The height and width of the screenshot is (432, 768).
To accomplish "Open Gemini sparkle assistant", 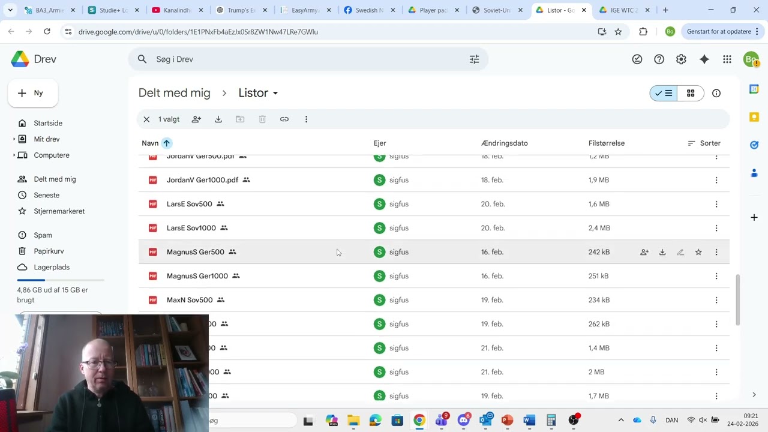I will (704, 59).
